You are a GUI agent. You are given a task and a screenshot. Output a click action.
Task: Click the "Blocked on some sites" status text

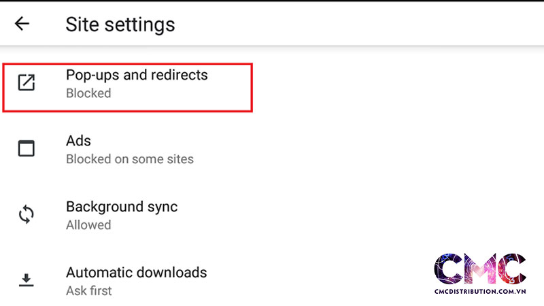tap(129, 159)
